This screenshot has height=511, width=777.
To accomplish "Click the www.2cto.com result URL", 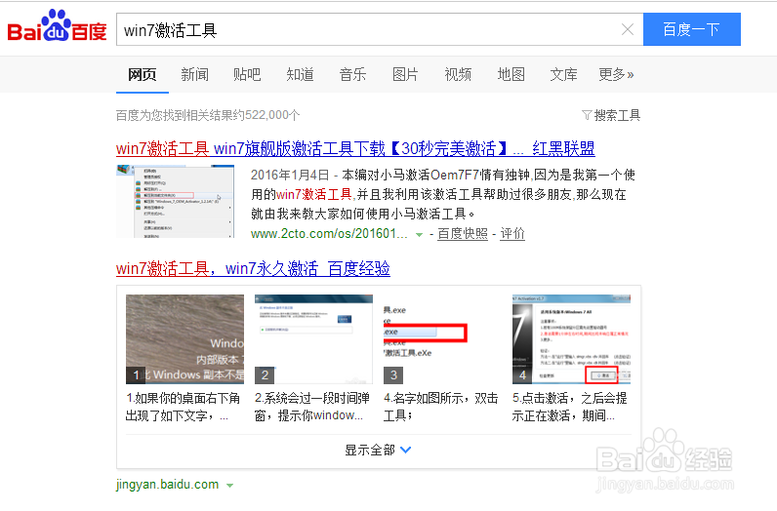I will point(329,234).
